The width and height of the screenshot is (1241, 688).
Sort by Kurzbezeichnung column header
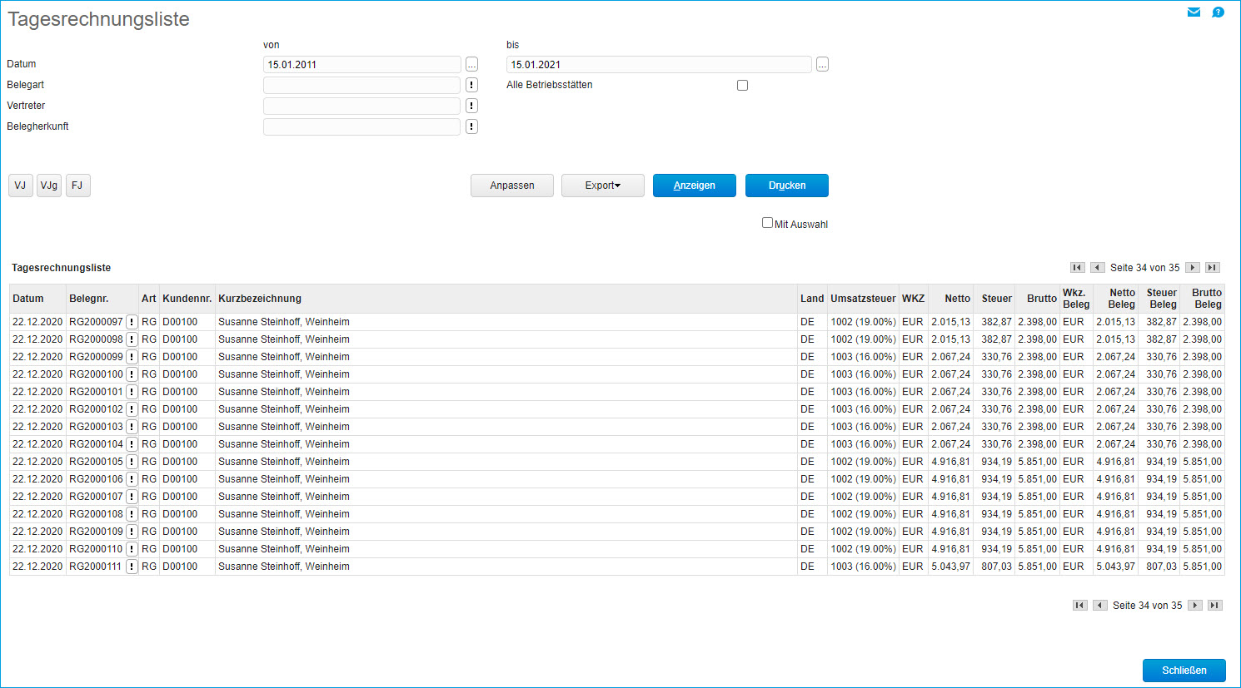[260, 299]
